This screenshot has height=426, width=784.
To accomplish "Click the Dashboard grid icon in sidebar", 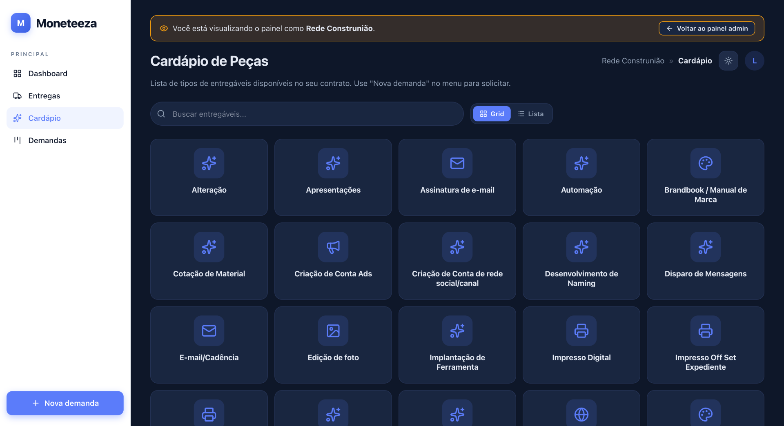I will coord(17,73).
